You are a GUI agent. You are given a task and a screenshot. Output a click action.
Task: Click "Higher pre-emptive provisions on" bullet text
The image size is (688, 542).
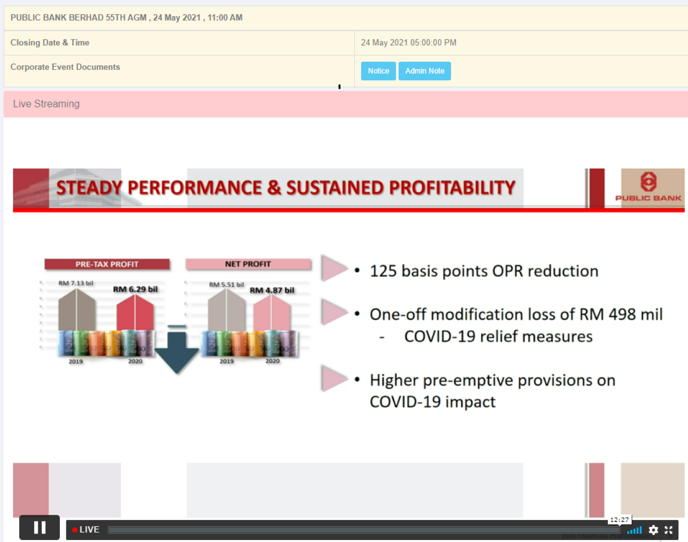[493, 380]
